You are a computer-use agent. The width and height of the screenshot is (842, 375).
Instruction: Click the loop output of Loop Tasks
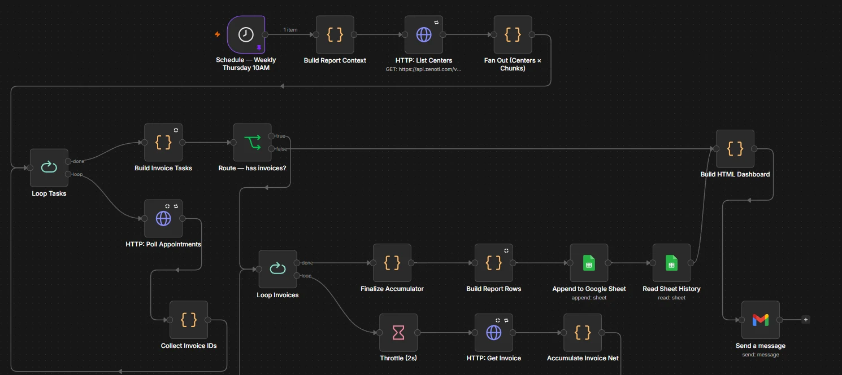point(68,174)
